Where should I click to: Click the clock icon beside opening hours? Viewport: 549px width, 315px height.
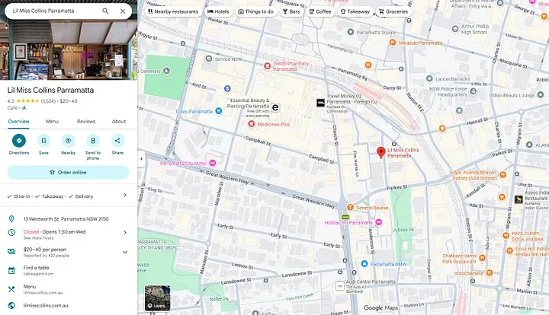tap(11, 233)
